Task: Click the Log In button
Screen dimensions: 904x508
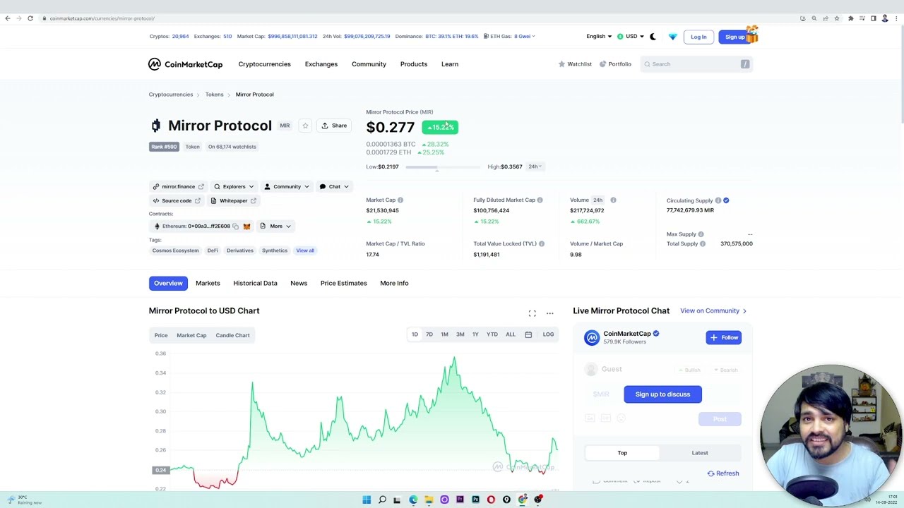Action: (x=698, y=37)
